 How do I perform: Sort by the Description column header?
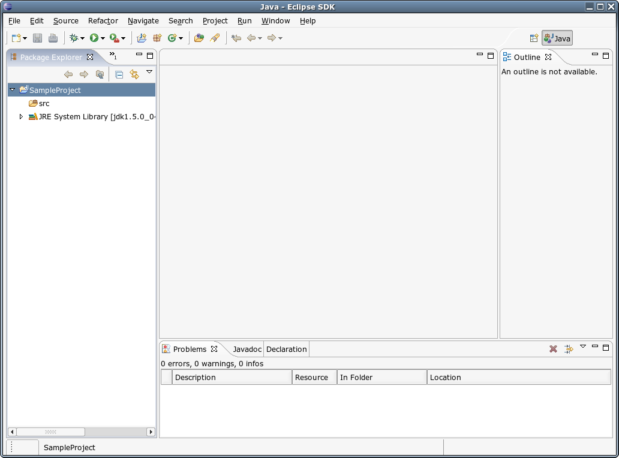tap(232, 377)
